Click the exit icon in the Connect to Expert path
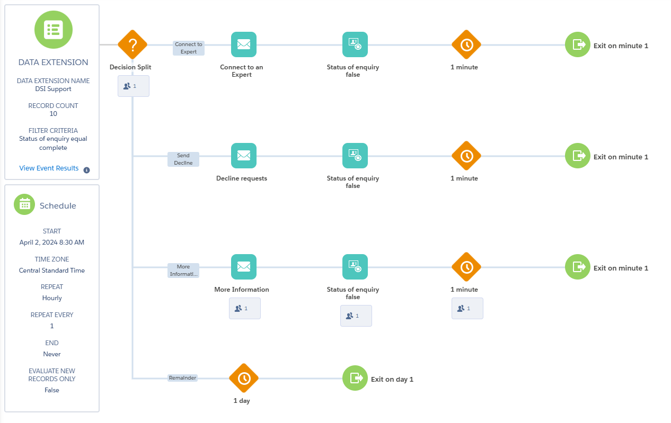This screenshot has height=423, width=671. (578, 45)
